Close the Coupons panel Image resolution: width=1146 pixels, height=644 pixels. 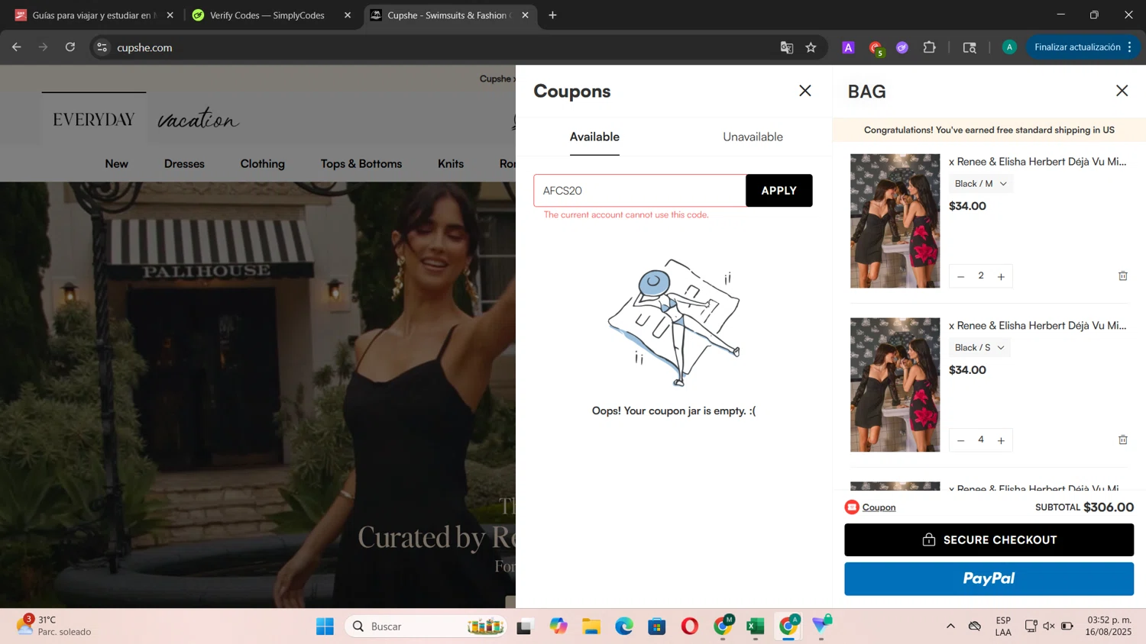804,91
